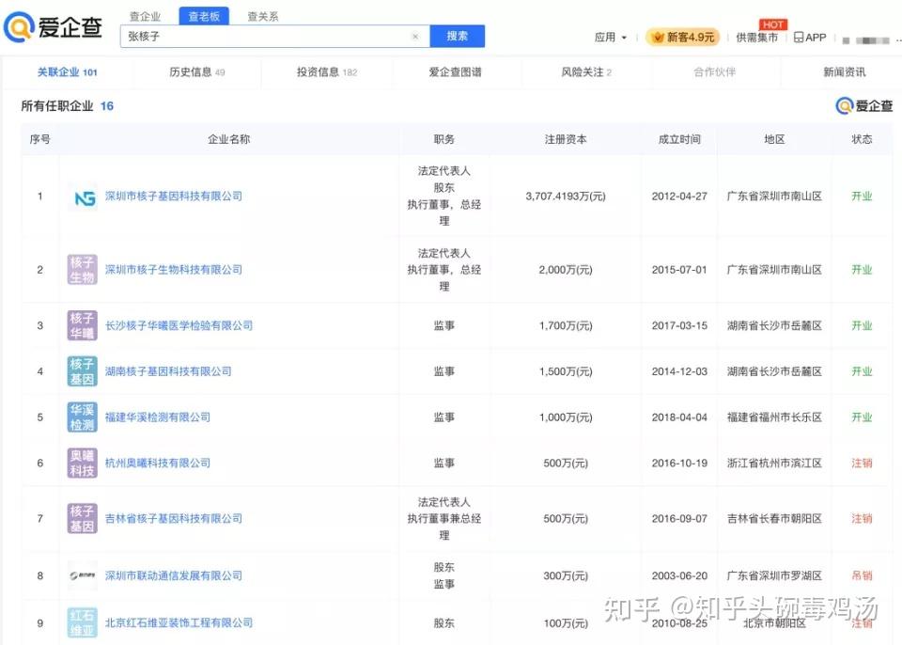Screen dimensions: 902x645
Task: Open the 风险关注 2 tab
Action: (586, 72)
